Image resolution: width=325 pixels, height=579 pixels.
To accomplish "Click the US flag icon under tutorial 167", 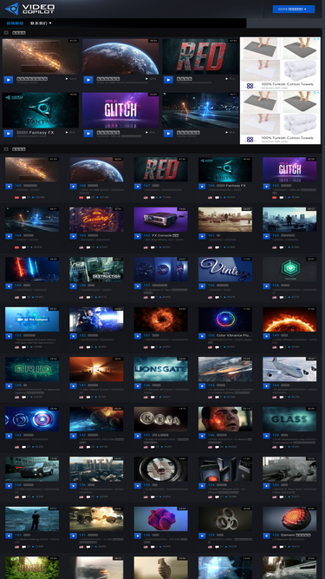I will pos(146,198).
